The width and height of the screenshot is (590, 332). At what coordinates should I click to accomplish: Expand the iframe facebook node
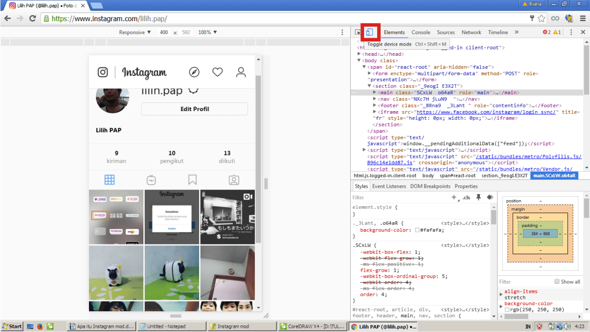pos(375,112)
